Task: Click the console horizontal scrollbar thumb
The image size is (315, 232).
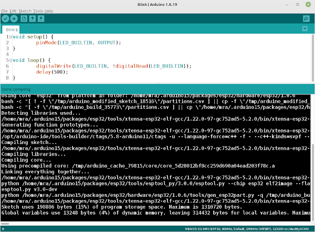Action: coord(5,224)
